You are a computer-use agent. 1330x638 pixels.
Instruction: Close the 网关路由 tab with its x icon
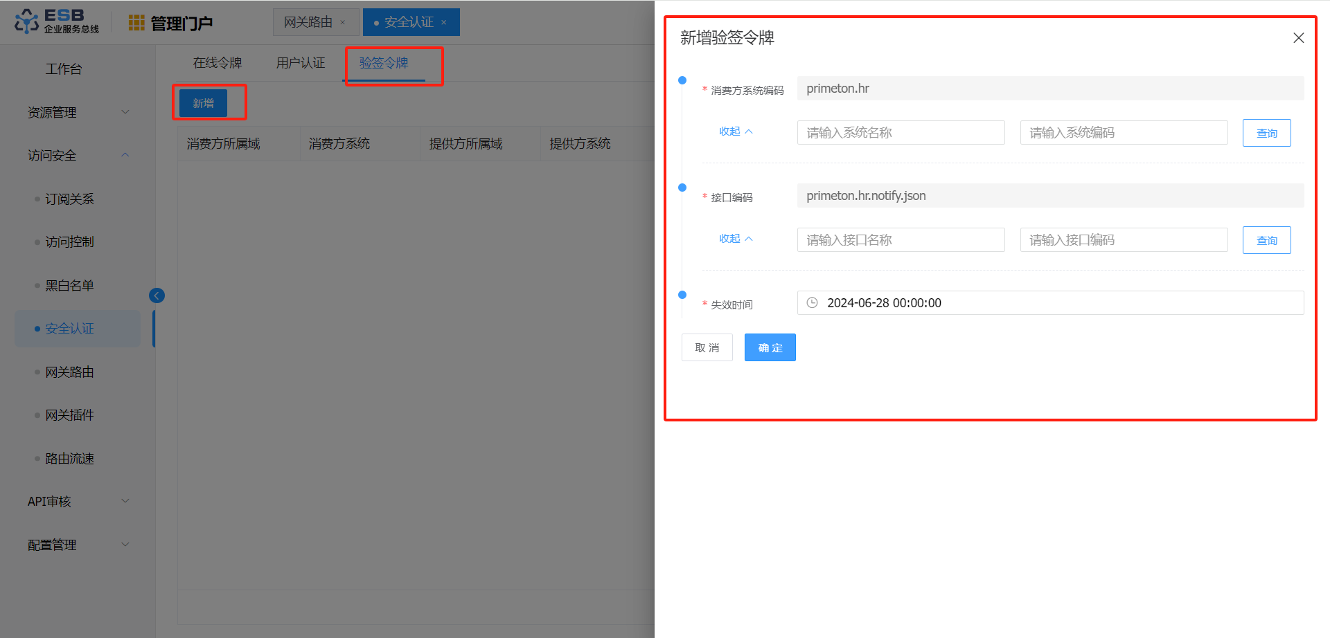point(342,23)
